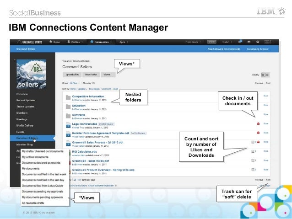Click Stop Following this Community link
Viewport: 292px width, 219px height.
tap(224, 49)
